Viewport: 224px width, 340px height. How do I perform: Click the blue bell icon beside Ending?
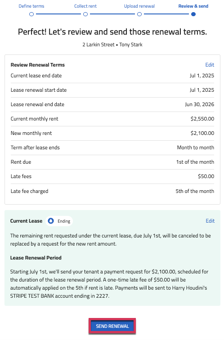51,221
